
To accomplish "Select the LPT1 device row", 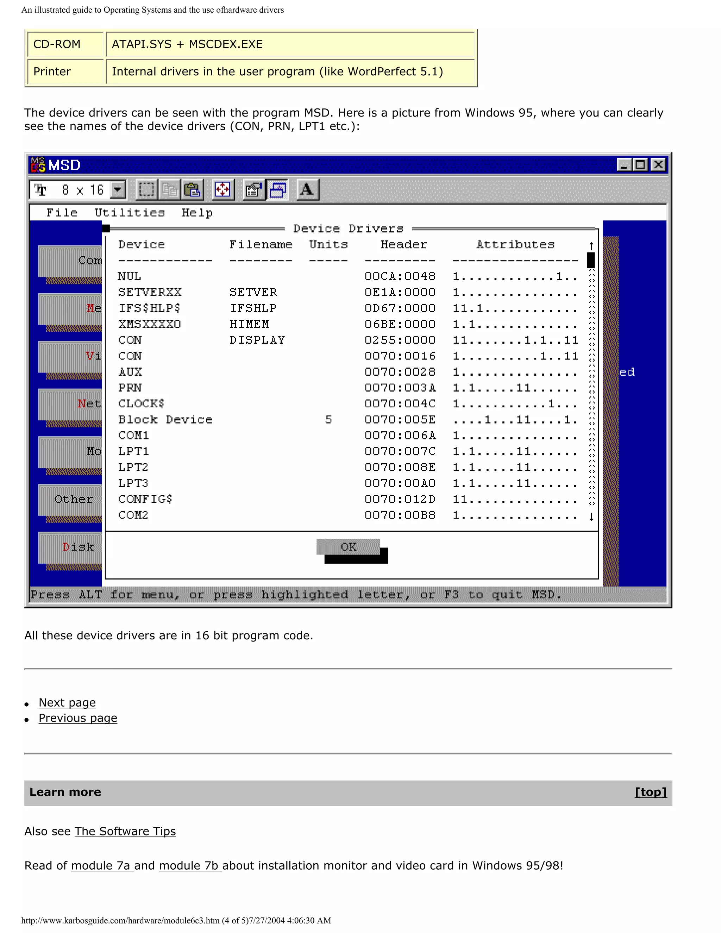I will tap(348, 452).
